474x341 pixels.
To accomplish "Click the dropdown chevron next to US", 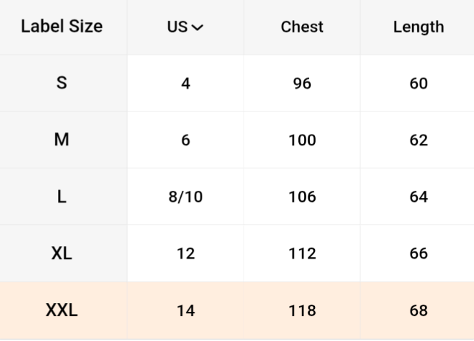I will coord(197,28).
